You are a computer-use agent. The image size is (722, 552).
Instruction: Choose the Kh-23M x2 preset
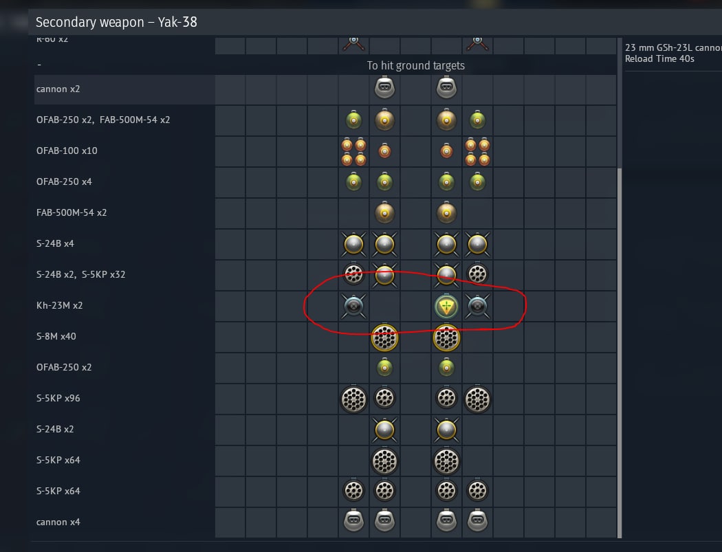tap(59, 305)
